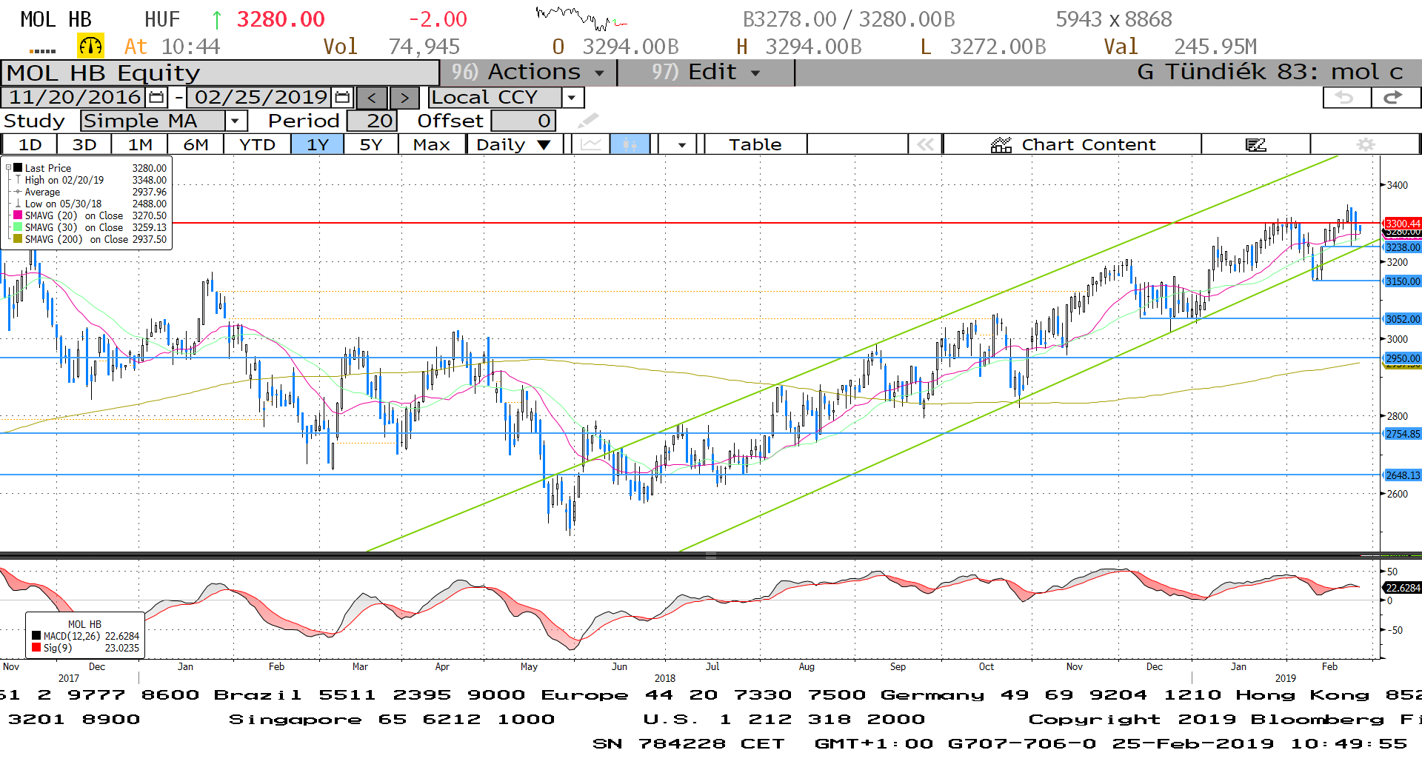Step date range backward with left arrow
1422x770 pixels.
372,98
